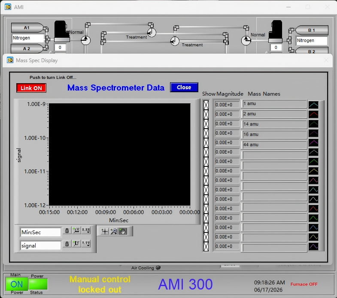This screenshot has height=298, width=337.
Task: Toggle the Show checkbox for 16 amu
Action: [x=206, y=133]
